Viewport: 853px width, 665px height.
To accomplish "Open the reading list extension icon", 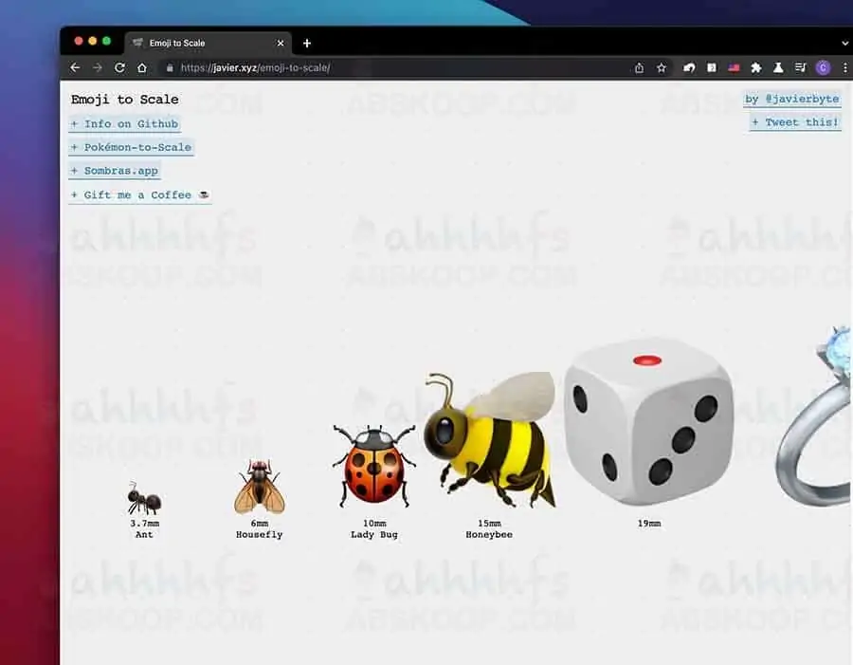I will coord(801,67).
